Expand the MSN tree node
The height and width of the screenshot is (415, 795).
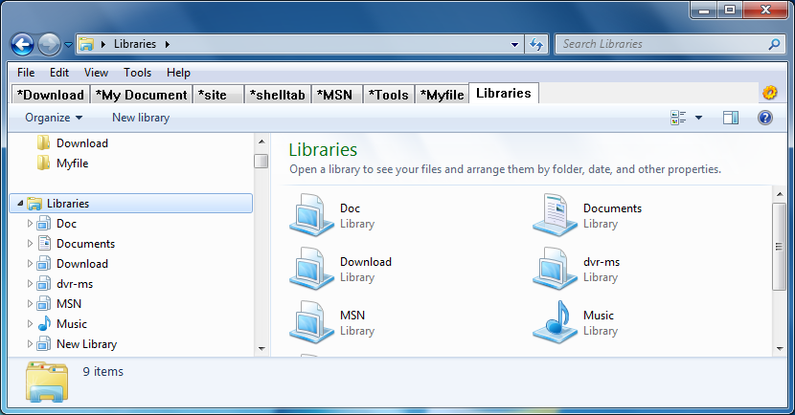(30, 304)
